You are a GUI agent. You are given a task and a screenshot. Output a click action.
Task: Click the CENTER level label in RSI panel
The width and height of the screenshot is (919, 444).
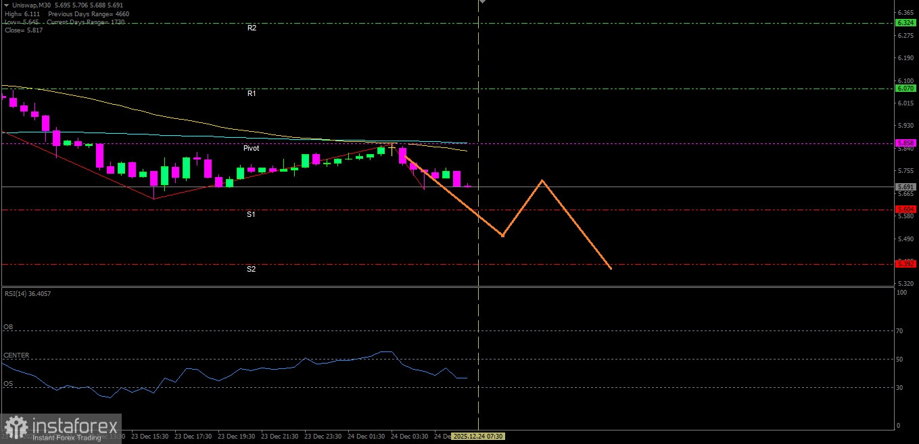[x=16, y=355]
